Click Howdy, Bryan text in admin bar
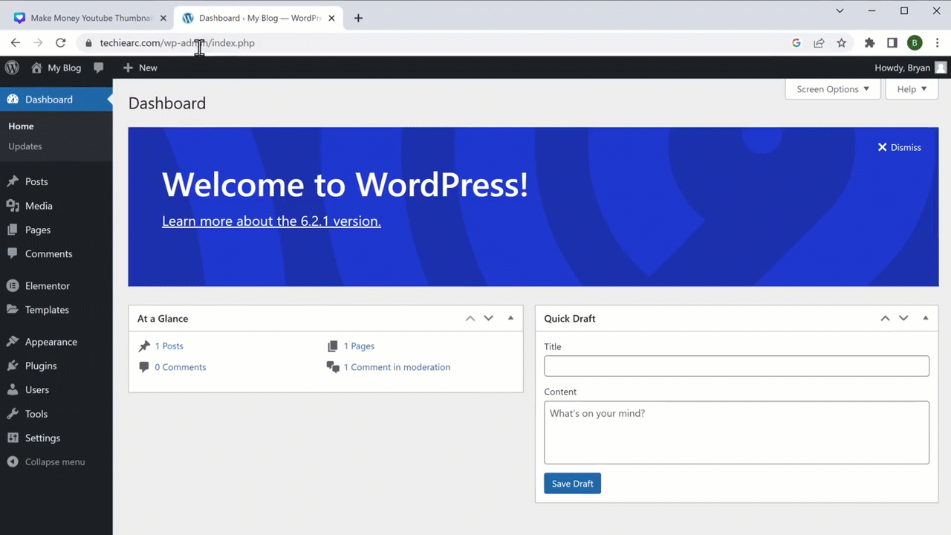The width and height of the screenshot is (951, 535). point(902,68)
